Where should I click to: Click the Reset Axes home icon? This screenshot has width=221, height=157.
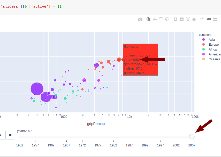click(x=194, y=19)
